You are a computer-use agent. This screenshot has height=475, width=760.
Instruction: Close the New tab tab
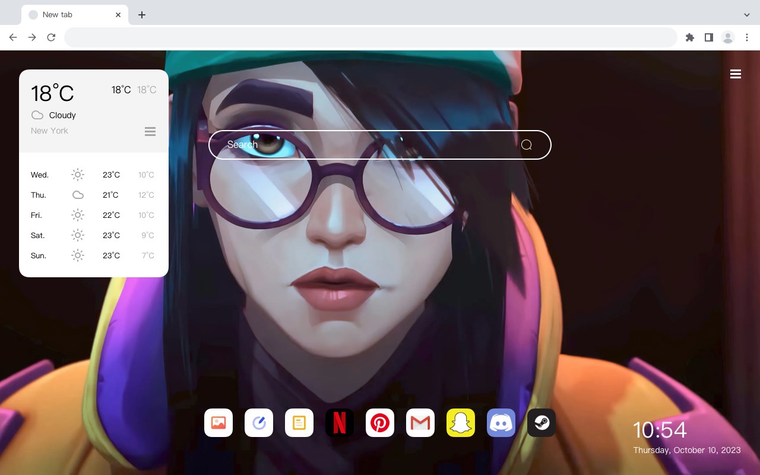coord(119,15)
